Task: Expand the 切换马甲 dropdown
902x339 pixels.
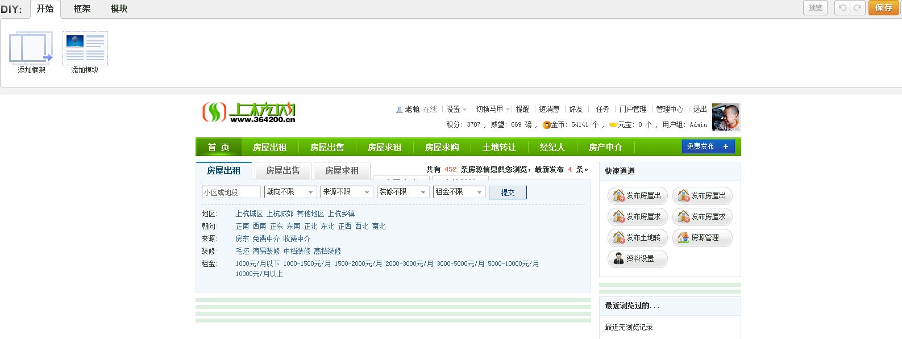Action: (x=493, y=109)
